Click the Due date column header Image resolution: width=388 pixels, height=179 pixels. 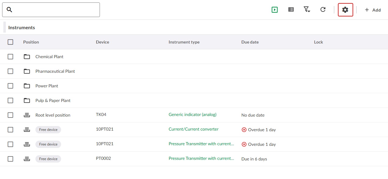250,42
